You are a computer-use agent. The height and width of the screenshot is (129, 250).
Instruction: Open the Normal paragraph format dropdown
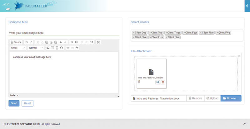(36, 48)
